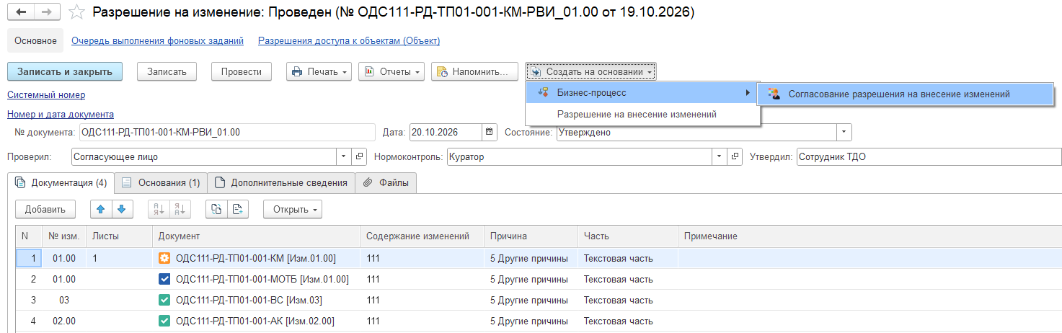Viewport: 1062px width, 333px height.
Task: Go back with the left arrow button
Action: point(19,12)
